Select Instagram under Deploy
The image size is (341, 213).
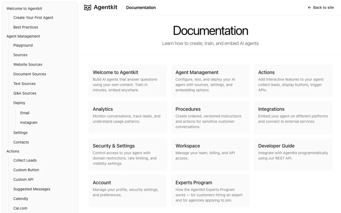click(x=29, y=122)
